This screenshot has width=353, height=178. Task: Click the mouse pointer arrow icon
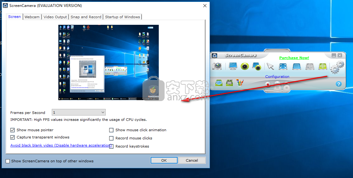tap(270, 66)
